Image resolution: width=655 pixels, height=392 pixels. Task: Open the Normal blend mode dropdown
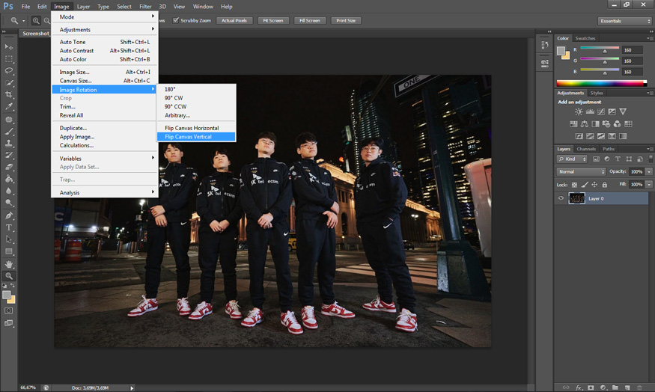[x=581, y=171]
